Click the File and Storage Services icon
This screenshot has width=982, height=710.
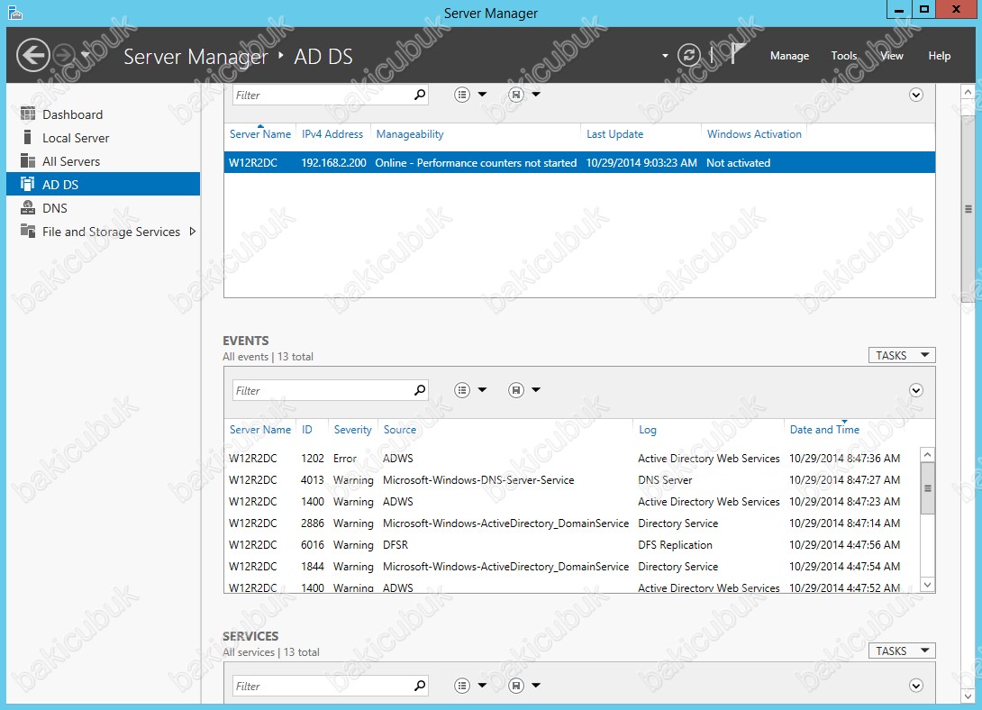click(28, 231)
